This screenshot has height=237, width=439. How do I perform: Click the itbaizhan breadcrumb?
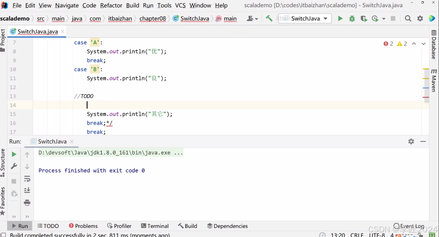point(120,18)
